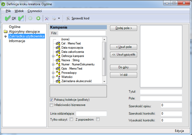Click the field icon beside Zakładana skuteczność
The height and width of the screenshot is (135, 192).
[58, 81]
